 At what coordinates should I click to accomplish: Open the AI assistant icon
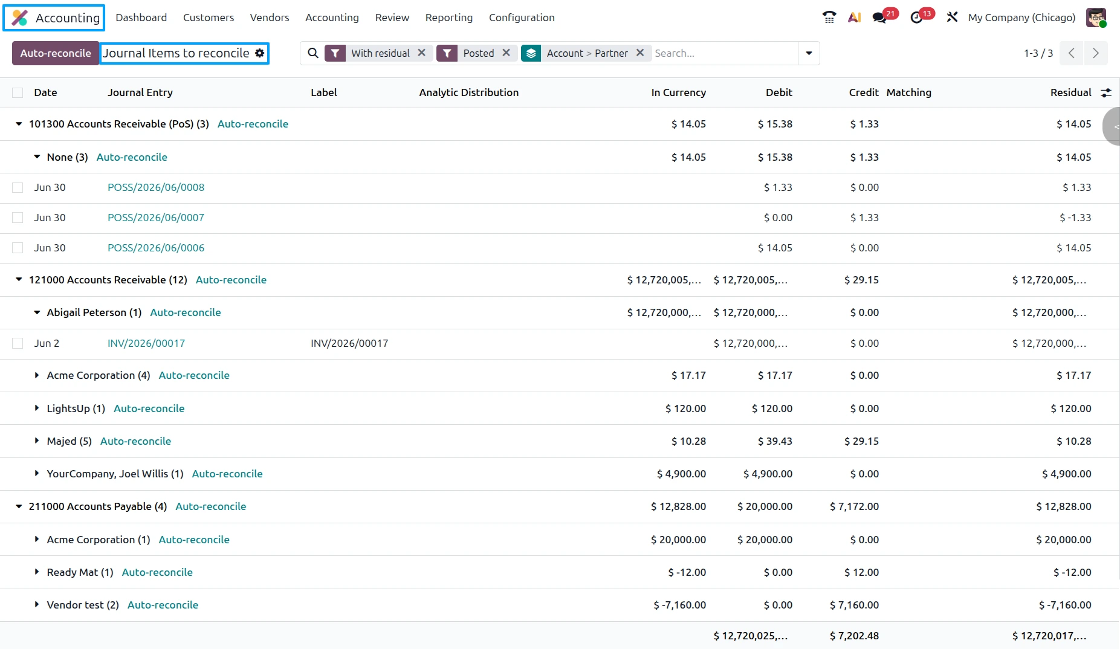pos(854,18)
